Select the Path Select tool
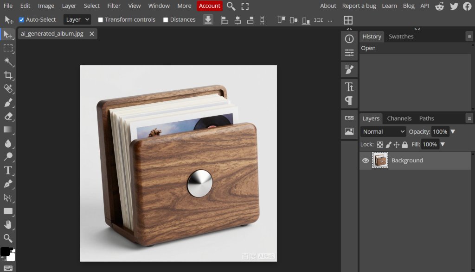This screenshot has height=272, width=475. (x=8, y=198)
